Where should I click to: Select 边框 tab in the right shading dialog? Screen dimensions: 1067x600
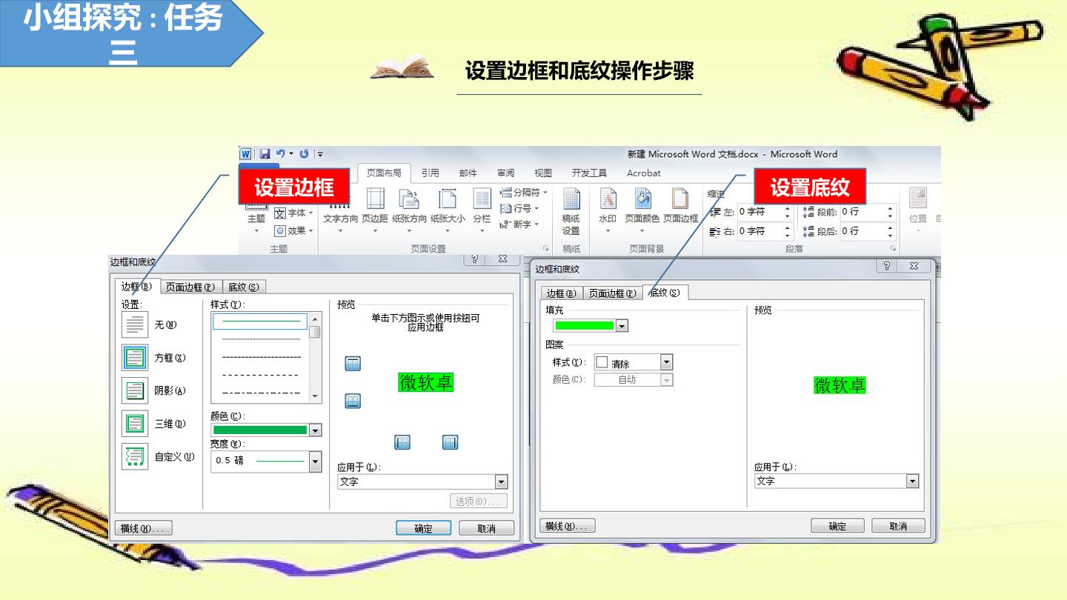coord(561,293)
